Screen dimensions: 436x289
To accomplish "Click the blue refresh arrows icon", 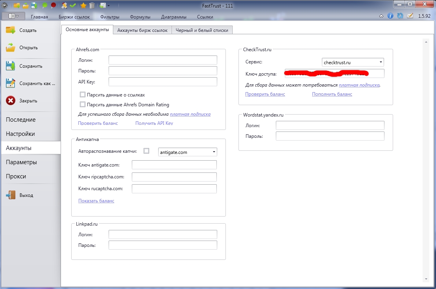I will pyautogui.click(x=400, y=16).
